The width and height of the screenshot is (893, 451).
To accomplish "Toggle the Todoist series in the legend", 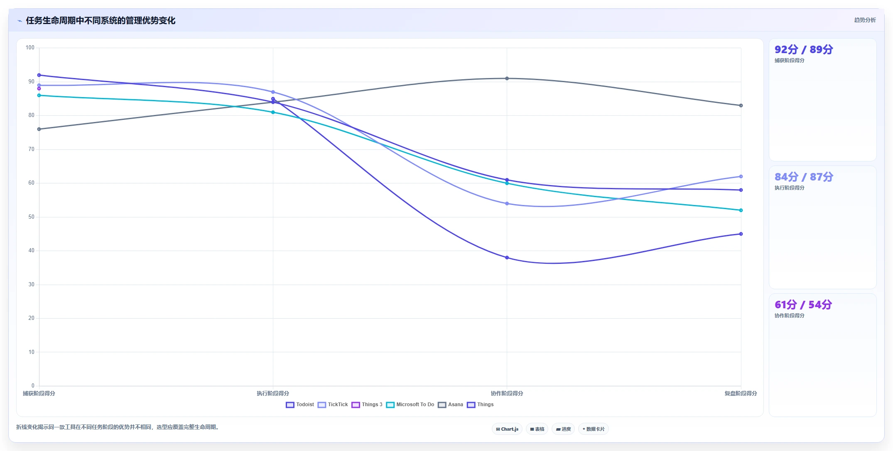I will coord(300,405).
